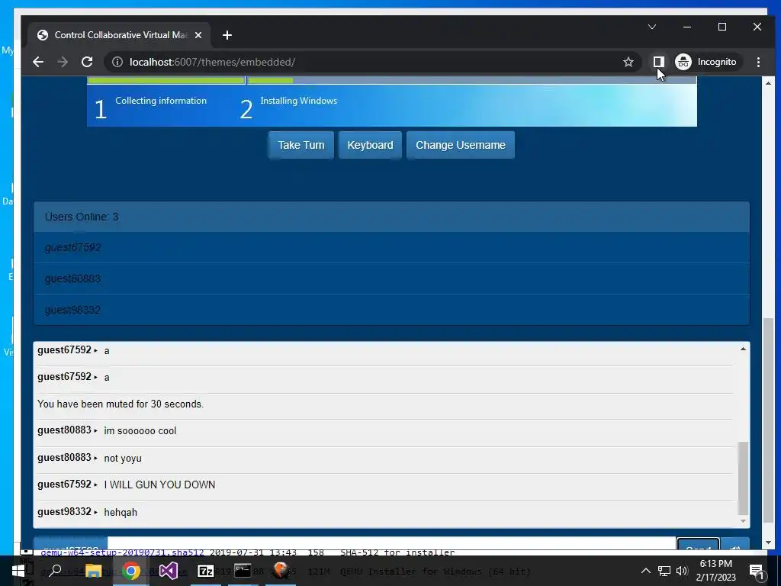Select user guest80883 in the online list
781x586 pixels.
391,279
